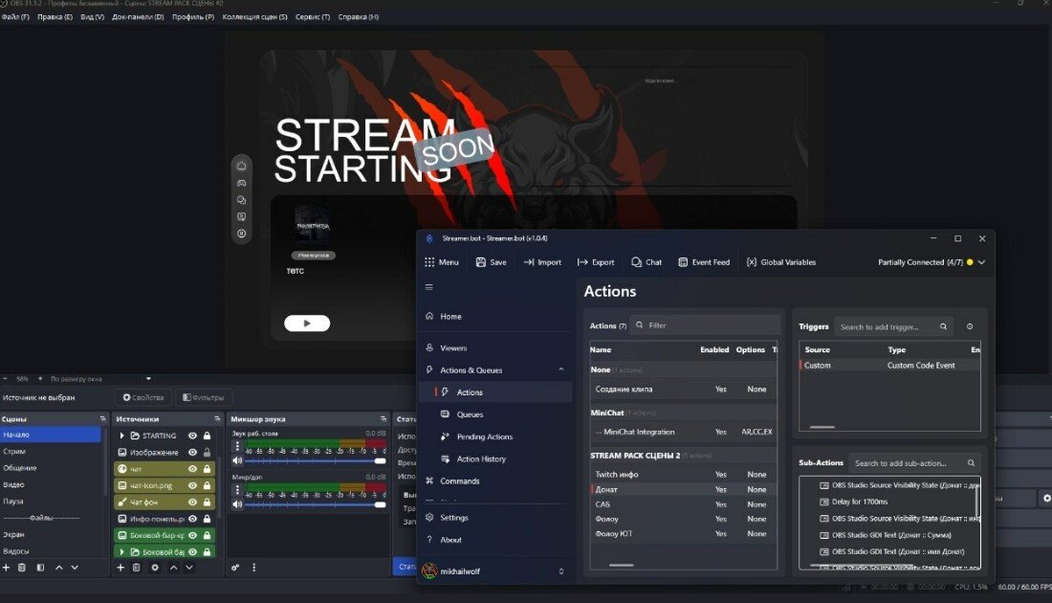
Task: Open Global Variables in Streamer.bot
Action: pos(781,262)
